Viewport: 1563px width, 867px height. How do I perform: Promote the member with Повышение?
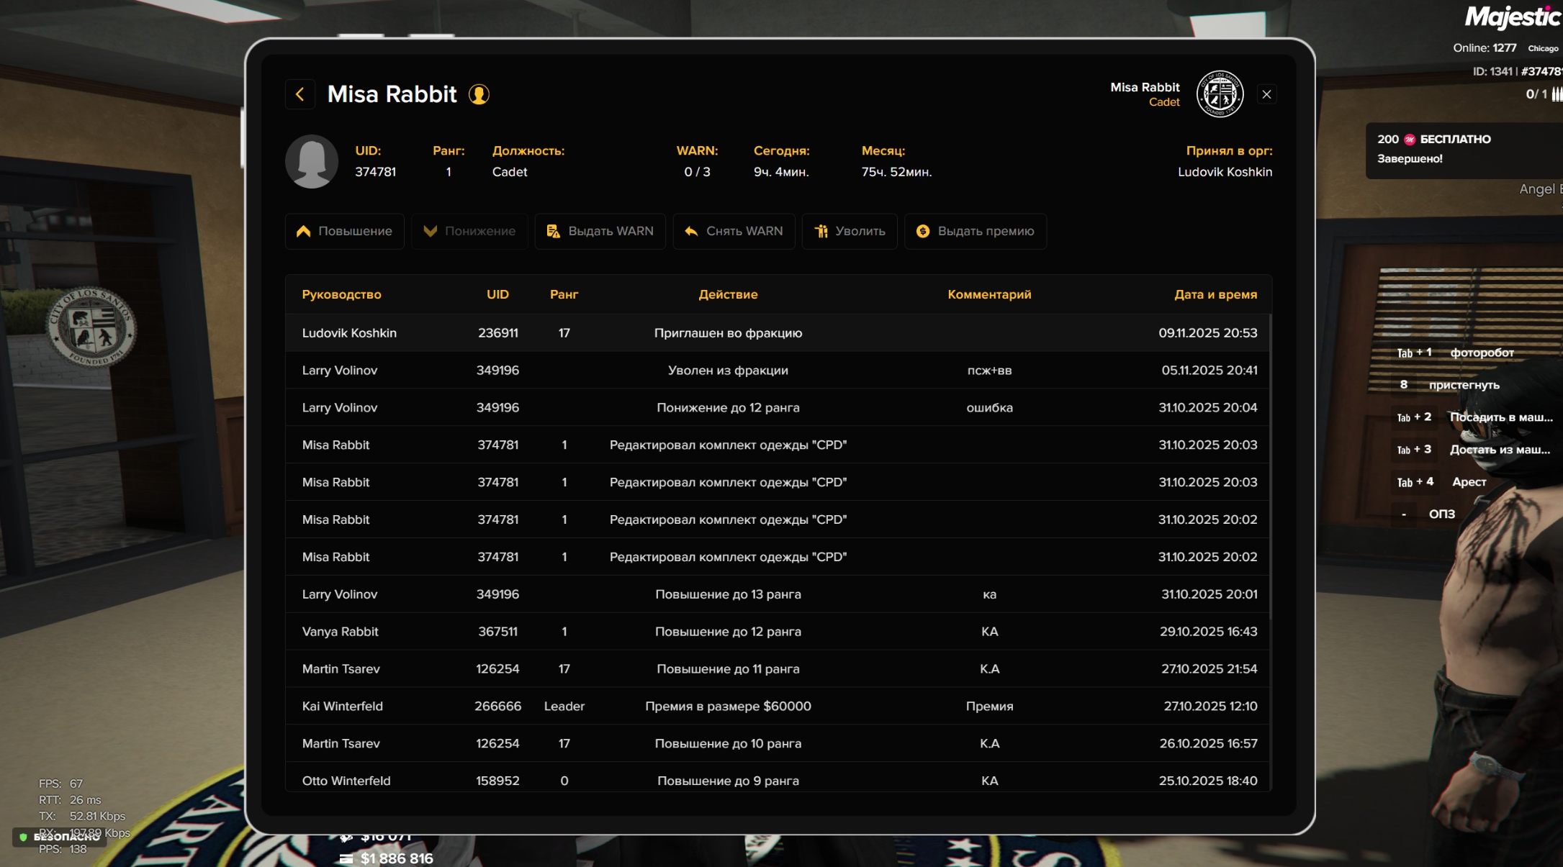[344, 231]
